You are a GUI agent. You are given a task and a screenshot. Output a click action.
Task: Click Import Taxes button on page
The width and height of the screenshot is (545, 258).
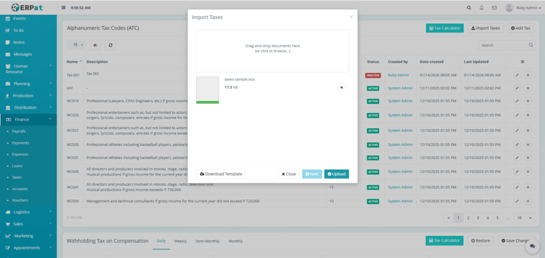(x=485, y=28)
